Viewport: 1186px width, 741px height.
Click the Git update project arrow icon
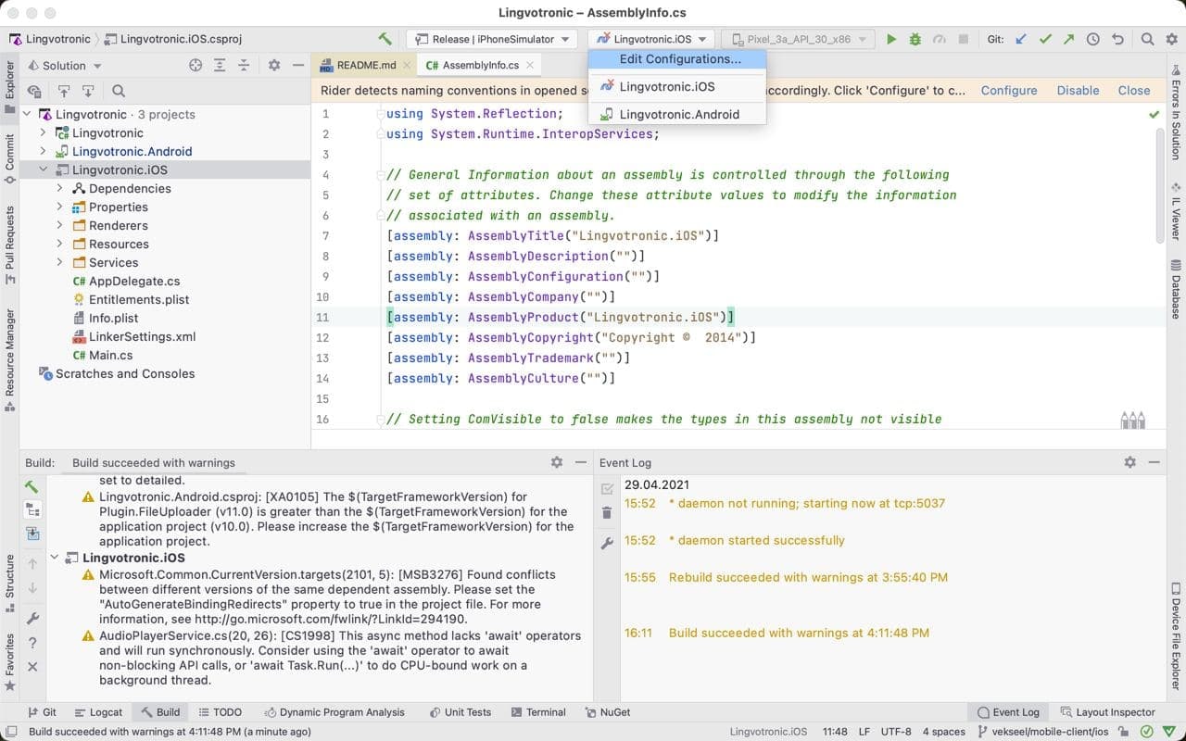click(1021, 39)
